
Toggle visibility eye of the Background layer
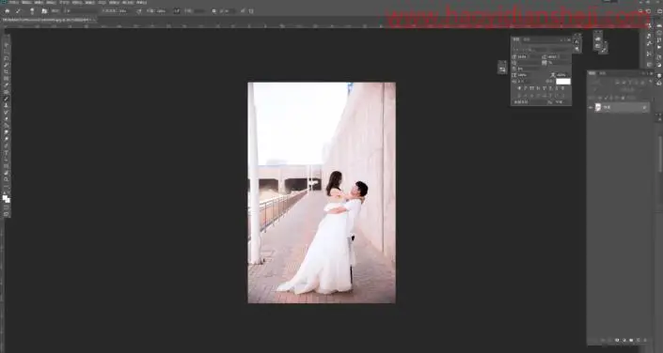pyautogui.click(x=591, y=108)
